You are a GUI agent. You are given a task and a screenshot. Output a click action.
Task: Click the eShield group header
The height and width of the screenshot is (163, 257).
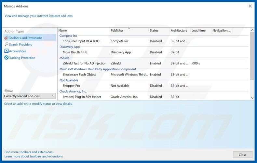pyautogui.click(x=64, y=58)
